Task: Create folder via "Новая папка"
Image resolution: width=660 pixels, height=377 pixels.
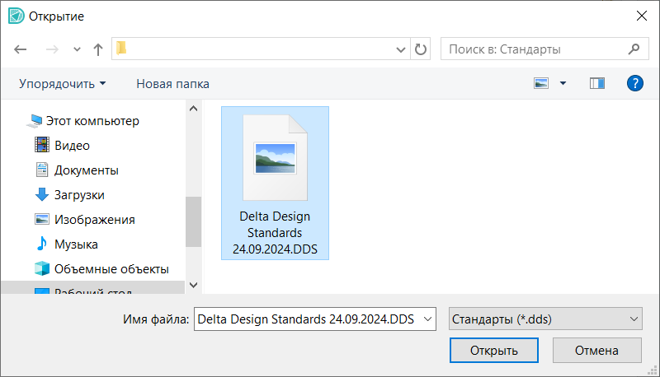Action: pyautogui.click(x=172, y=84)
